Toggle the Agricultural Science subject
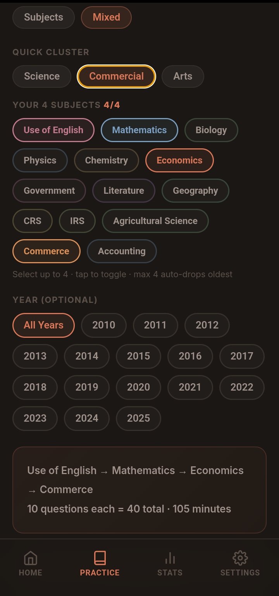 click(155, 221)
